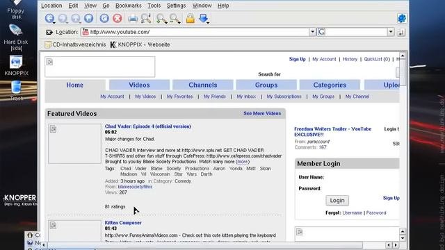Screen dimensions: 445x250
Task: Open the Kitten Composer video link
Action: [x=123, y=223]
